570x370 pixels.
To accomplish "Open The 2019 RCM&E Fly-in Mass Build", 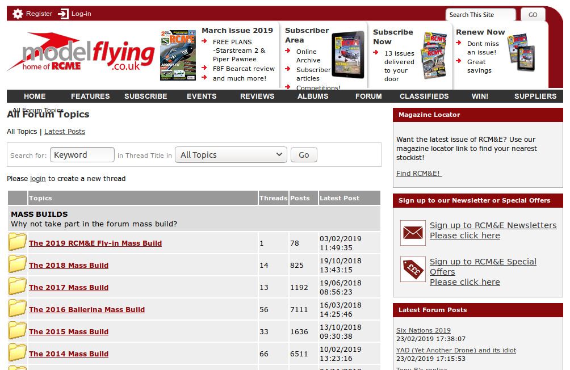I will (x=95, y=243).
